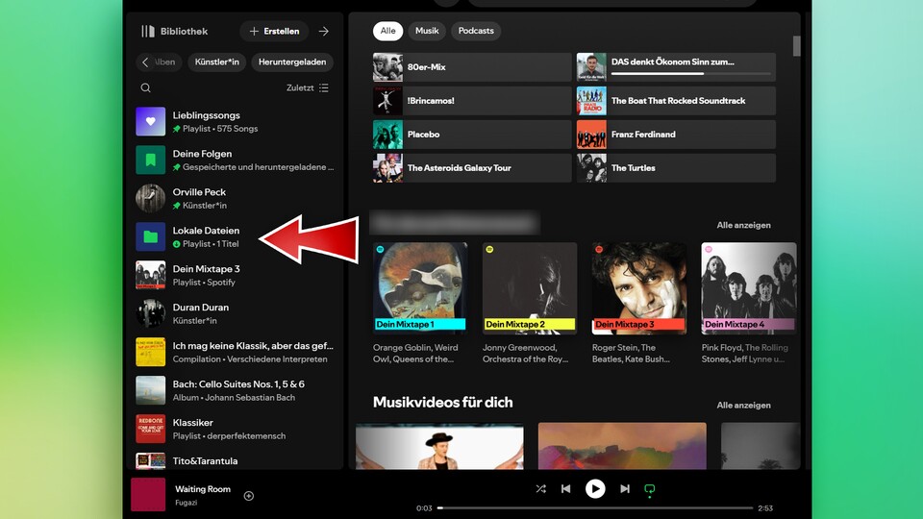Screen dimensions: 923x519
Task: Open Deine Folgen in library
Action: click(x=236, y=161)
